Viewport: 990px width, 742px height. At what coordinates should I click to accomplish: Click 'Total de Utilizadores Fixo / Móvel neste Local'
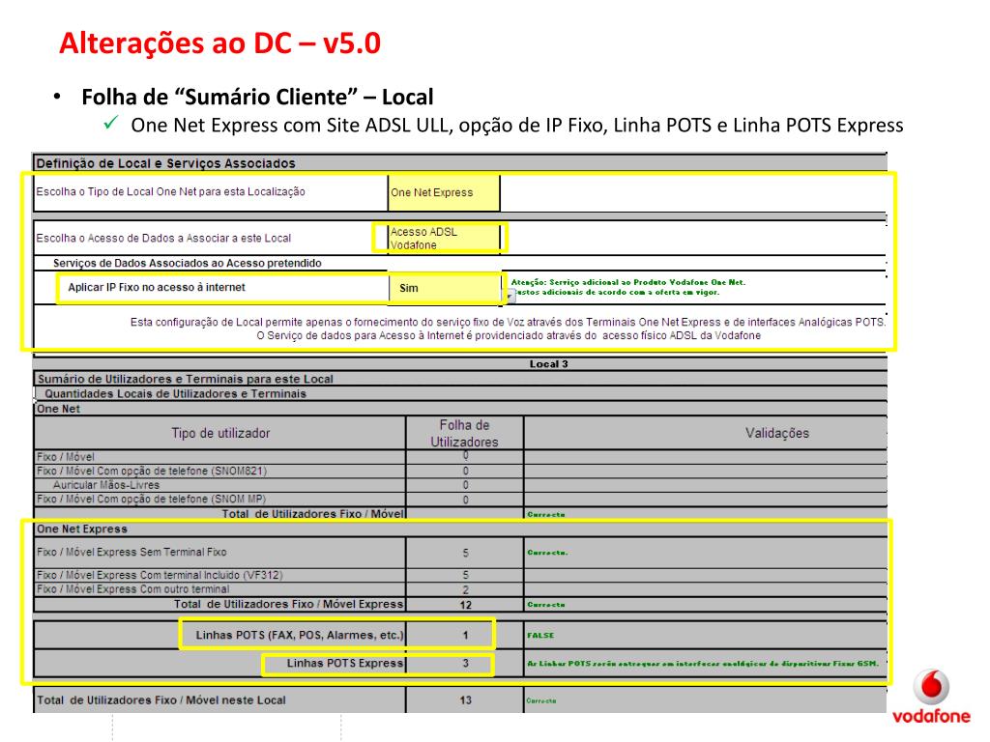[161, 700]
